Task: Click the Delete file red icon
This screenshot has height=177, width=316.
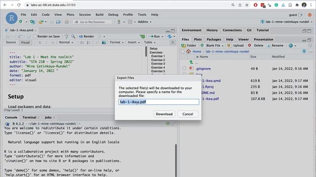Action: coord(249,45)
